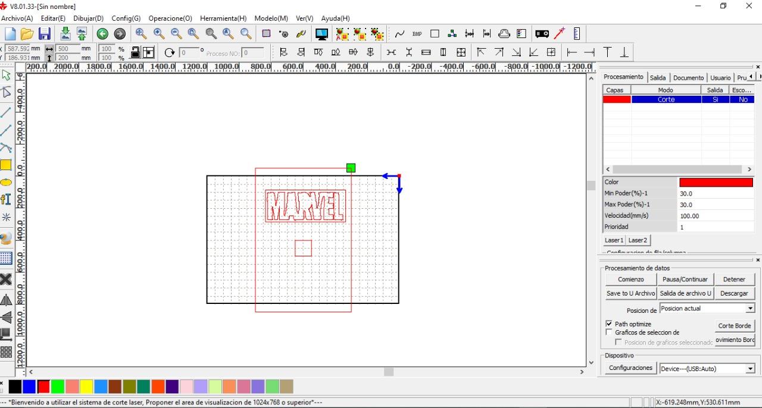This screenshot has width=762, height=408.
Task: Click the Pausa/Continuar button
Action: click(x=685, y=280)
